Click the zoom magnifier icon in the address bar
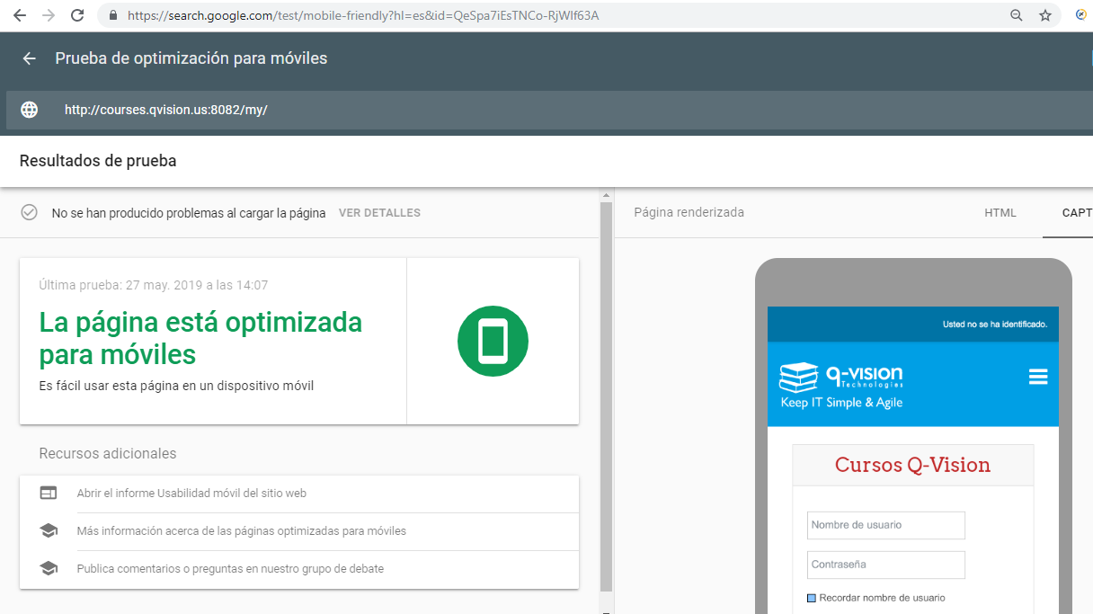 click(1017, 15)
